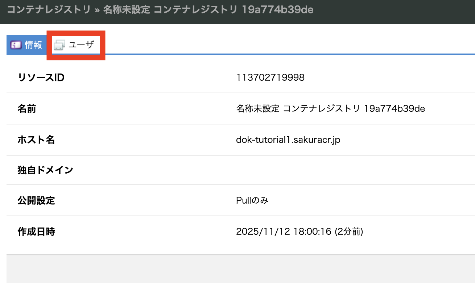Go back to コンテナレジストリ via breadcrumb
The width and height of the screenshot is (475, 285).
(49, 10)
